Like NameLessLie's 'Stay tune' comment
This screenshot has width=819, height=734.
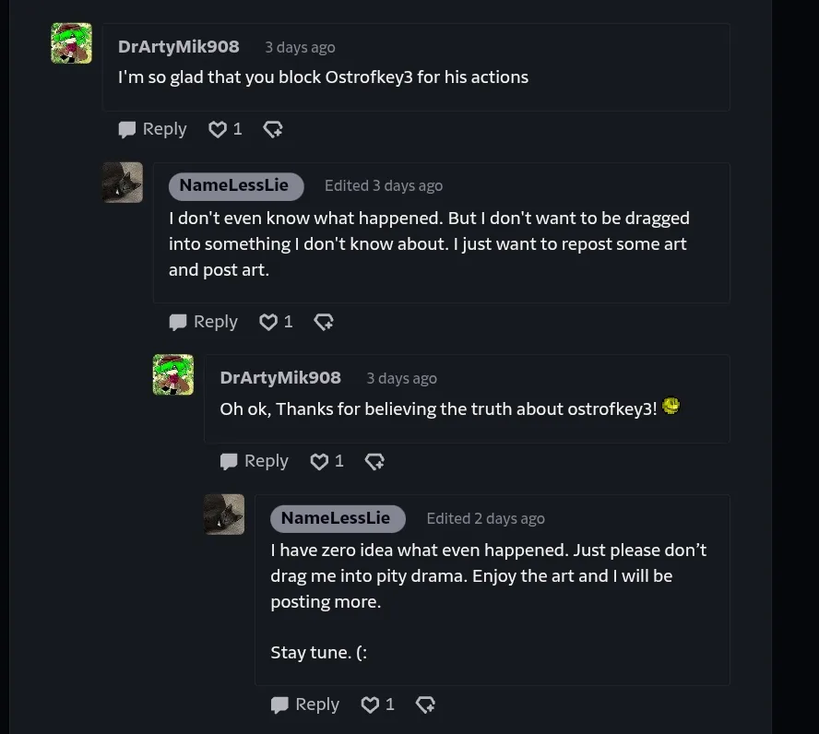pos(370,704)
